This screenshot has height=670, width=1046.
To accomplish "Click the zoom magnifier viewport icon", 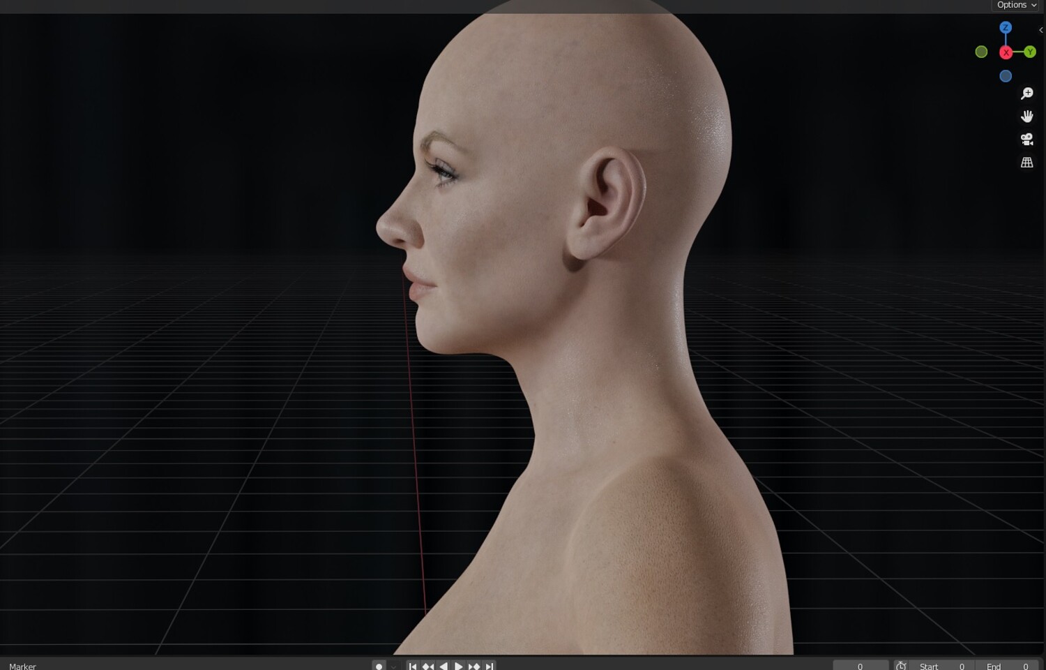I will (1026, 93).
